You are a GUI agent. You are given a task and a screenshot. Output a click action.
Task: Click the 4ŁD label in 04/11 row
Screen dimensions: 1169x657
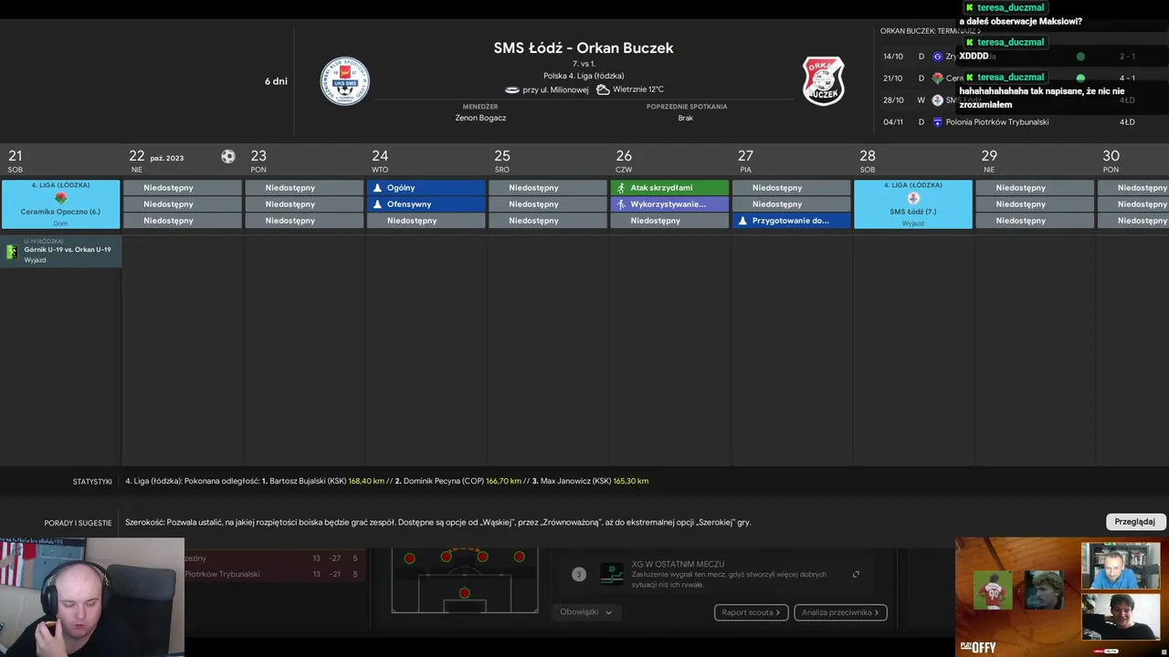1128,122
